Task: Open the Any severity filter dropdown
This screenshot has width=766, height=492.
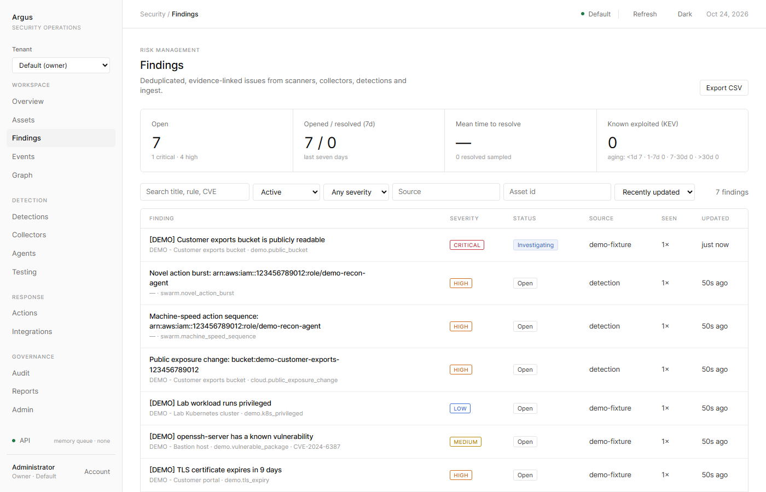Action: click(x=356, y=192)
